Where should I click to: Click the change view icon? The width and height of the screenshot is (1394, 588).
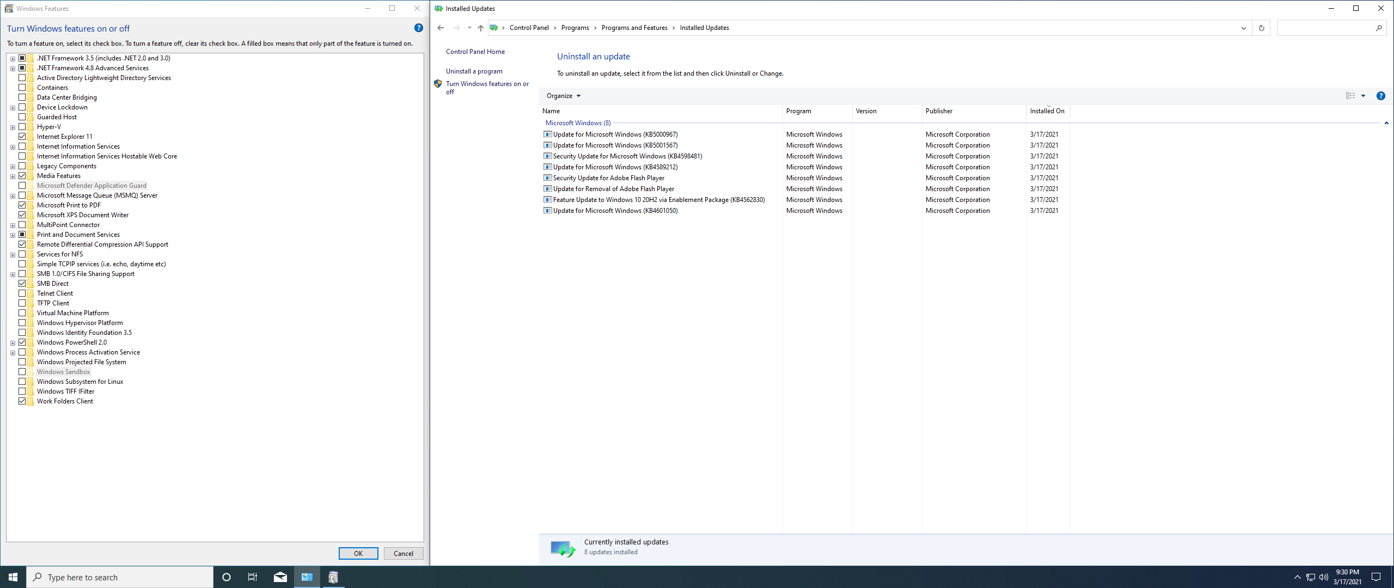[1350, 96]
